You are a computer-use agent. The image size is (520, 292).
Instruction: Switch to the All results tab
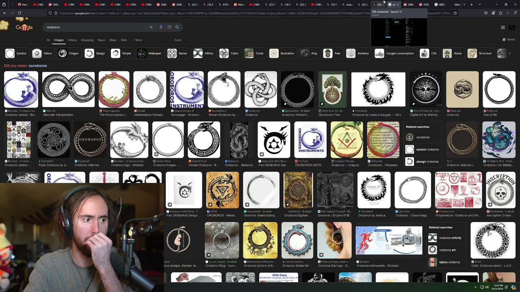(48, 40)
